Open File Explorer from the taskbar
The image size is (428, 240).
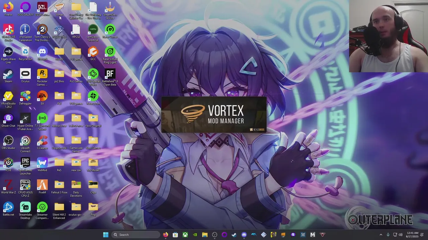[x=205, y=235]
